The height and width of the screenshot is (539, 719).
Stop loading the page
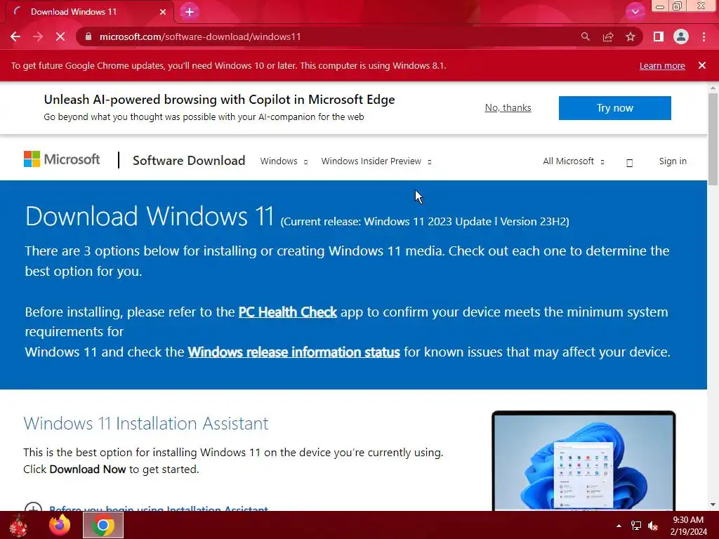pyautogui.click(x=60, y=36)
